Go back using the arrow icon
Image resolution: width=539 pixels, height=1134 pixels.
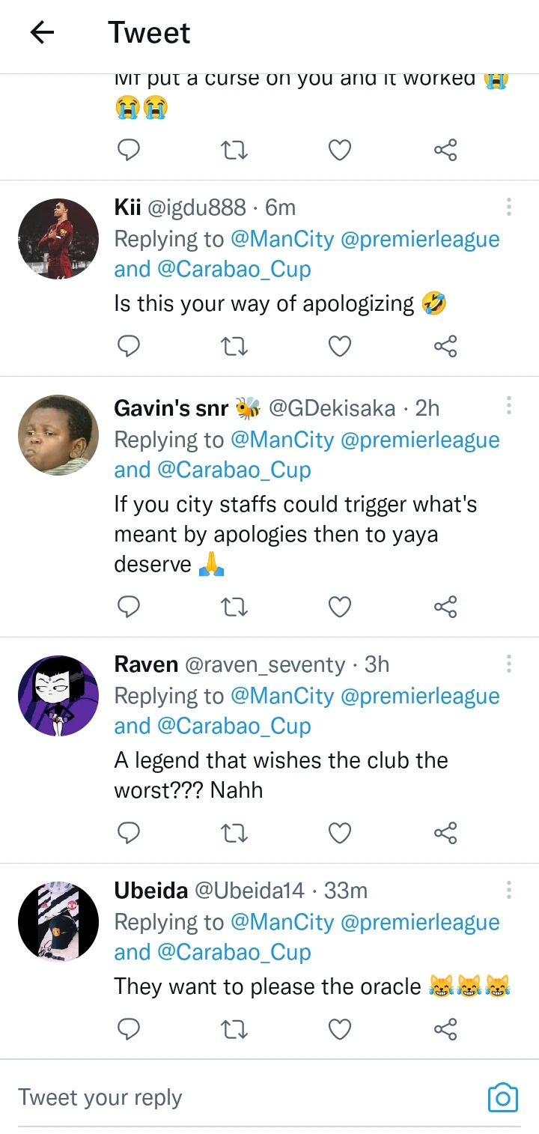42,32
